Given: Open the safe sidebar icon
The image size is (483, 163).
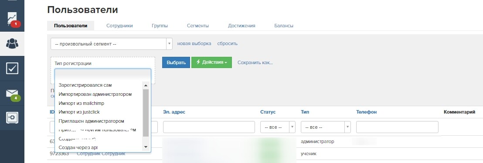Looking at the screenshot, I should tap(12, 117).
